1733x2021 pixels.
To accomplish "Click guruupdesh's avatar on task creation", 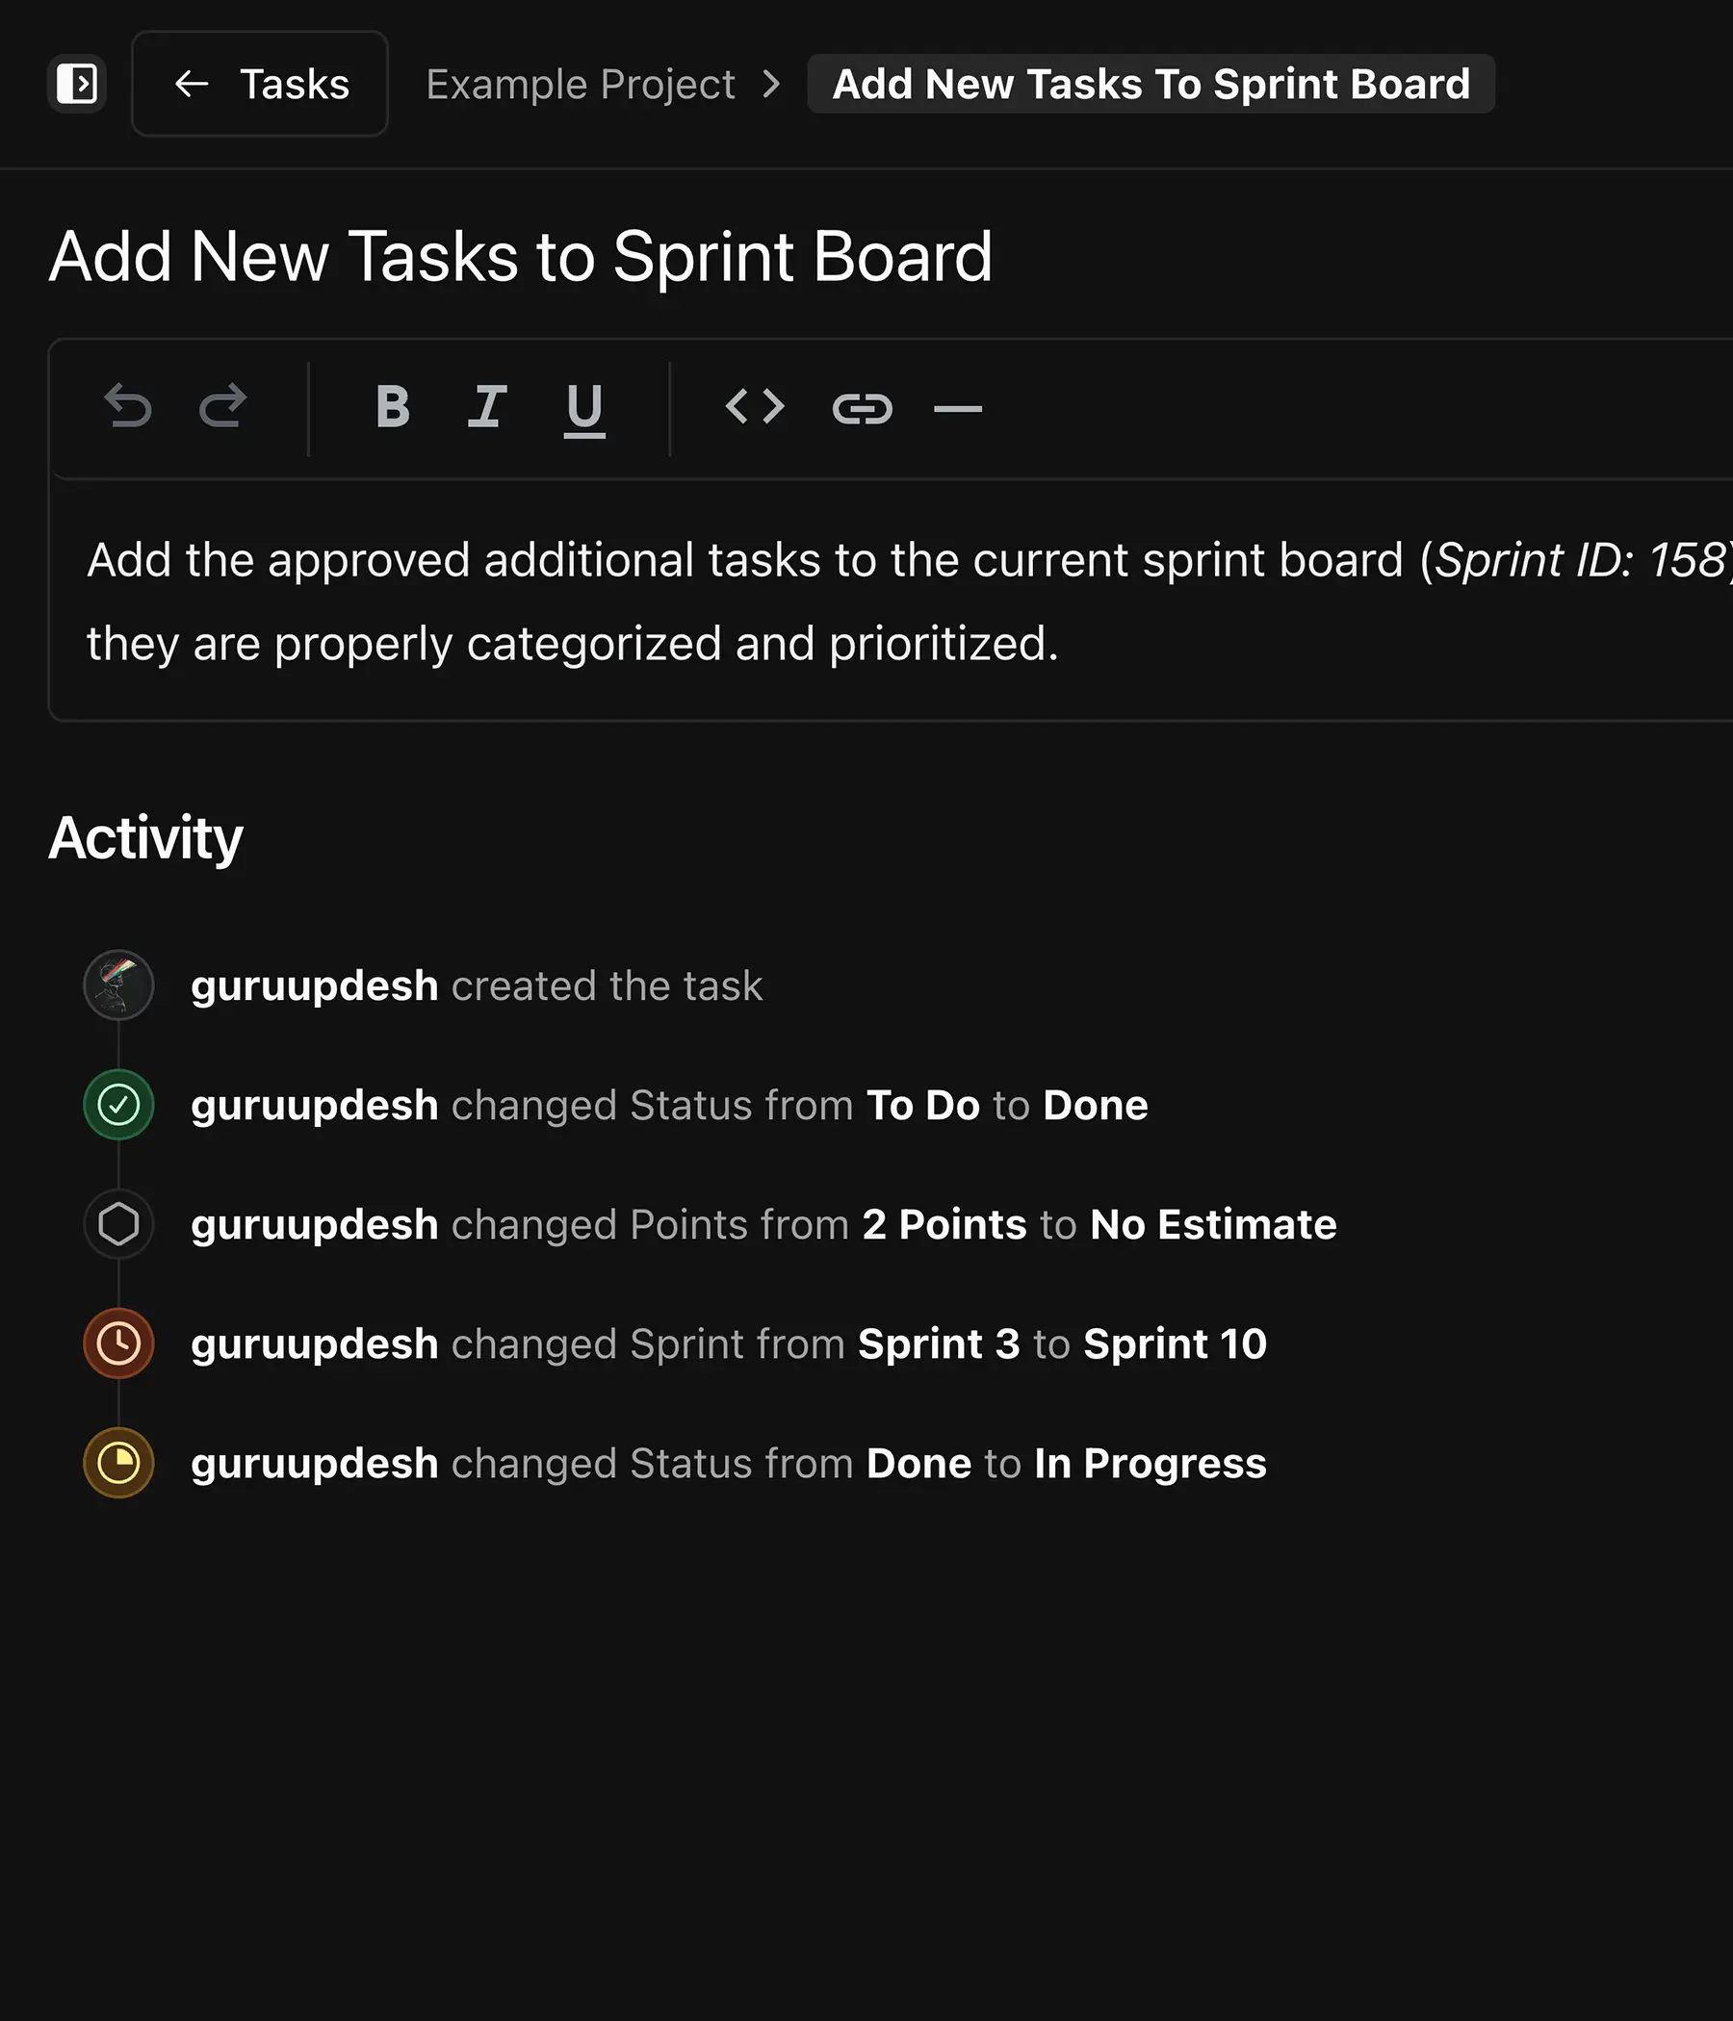I will [119, 985].
